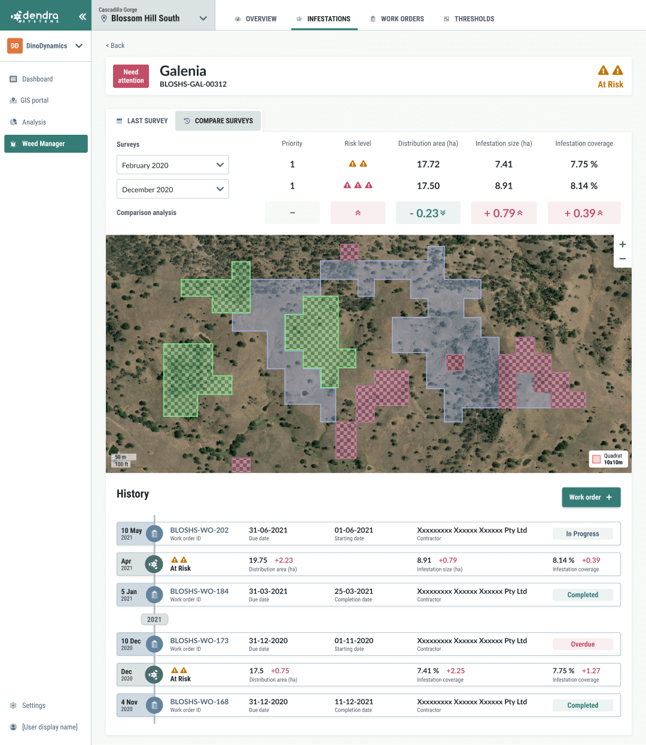Click the April 2021 survey timeline icon
The image size is (646, 745).
(154, 564)
